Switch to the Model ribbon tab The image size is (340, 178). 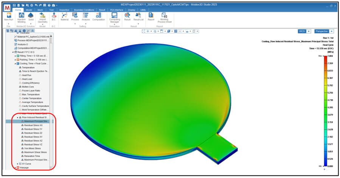tap(29, 10)
